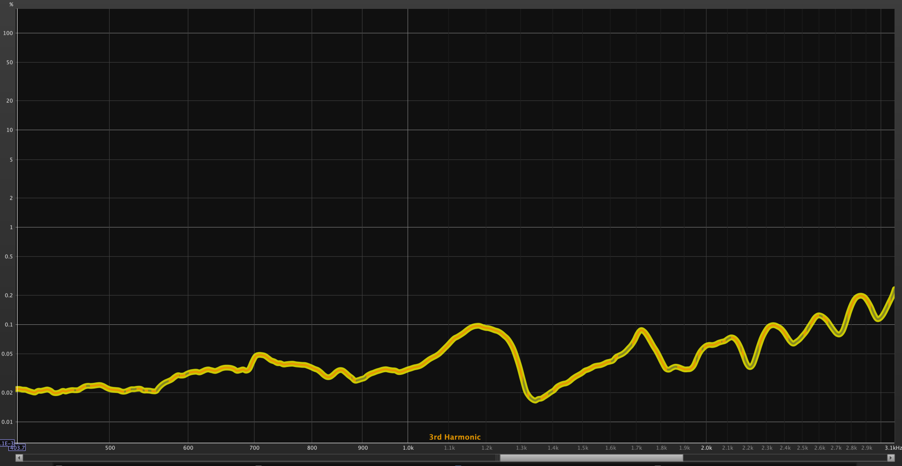The image size is (902, 466).
Task: Click the '2.5k' frequency axis label
Action: [802, 448]
